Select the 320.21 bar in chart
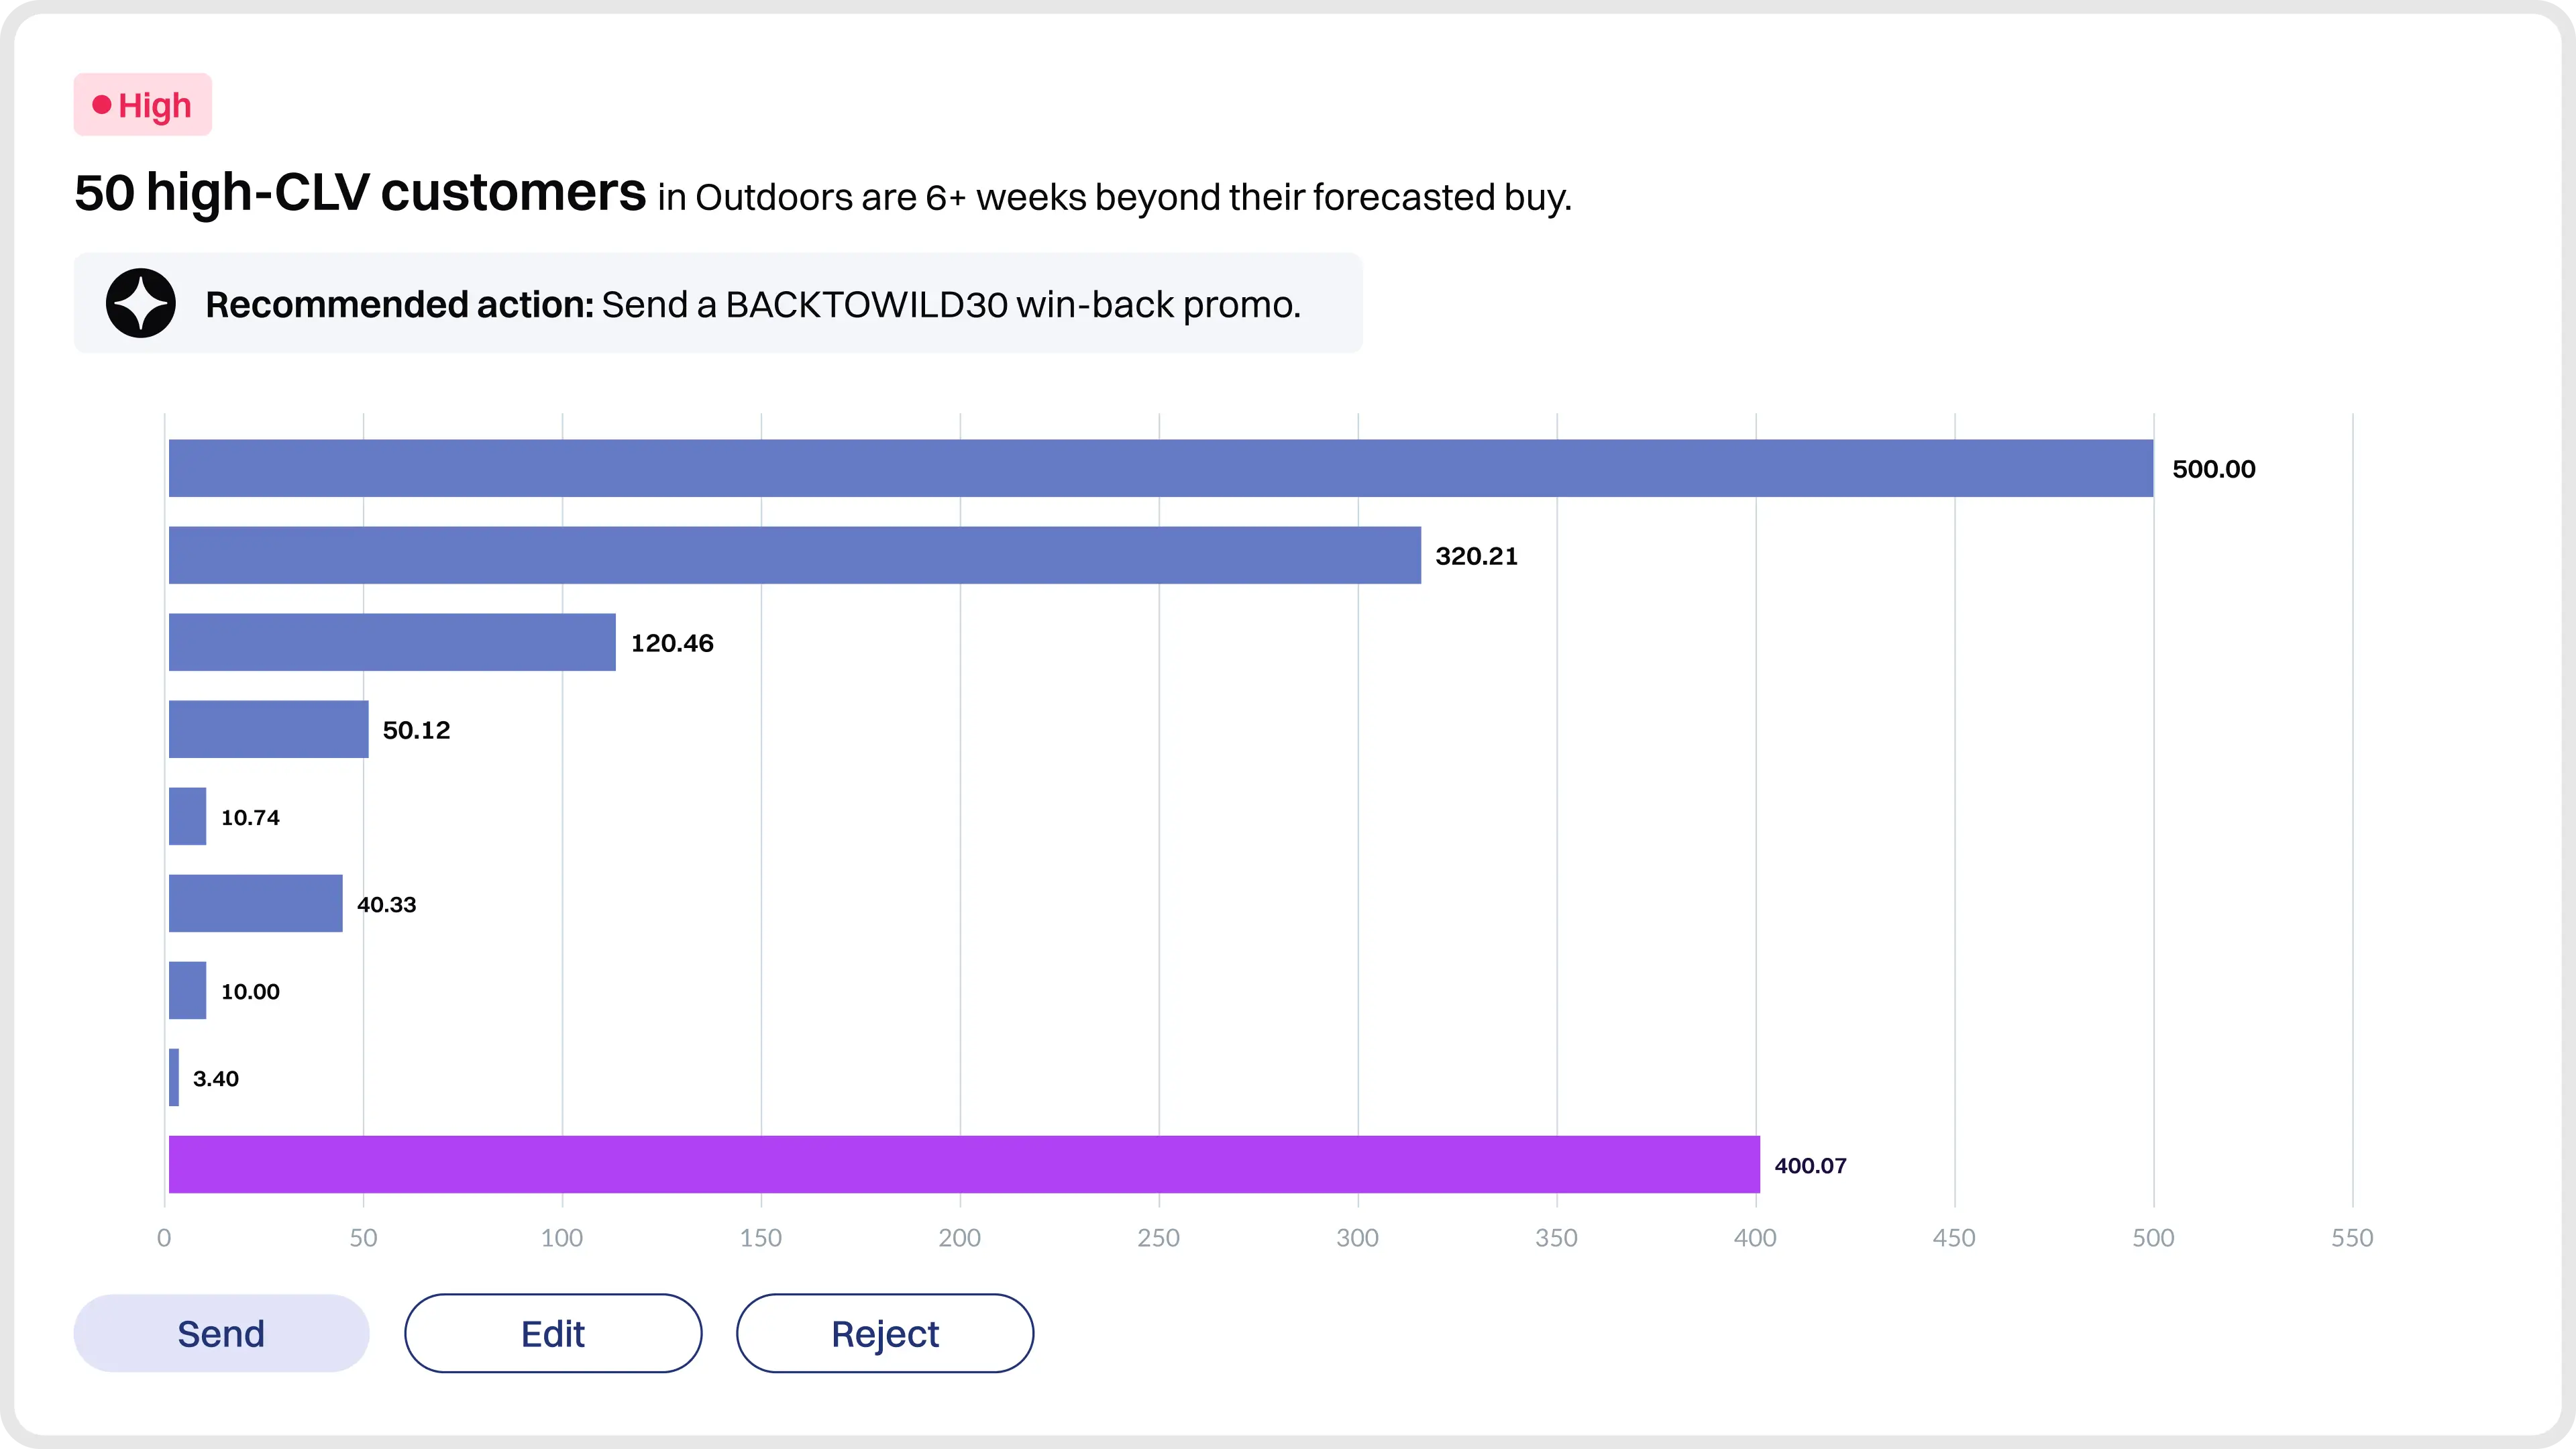 (794, 555)
